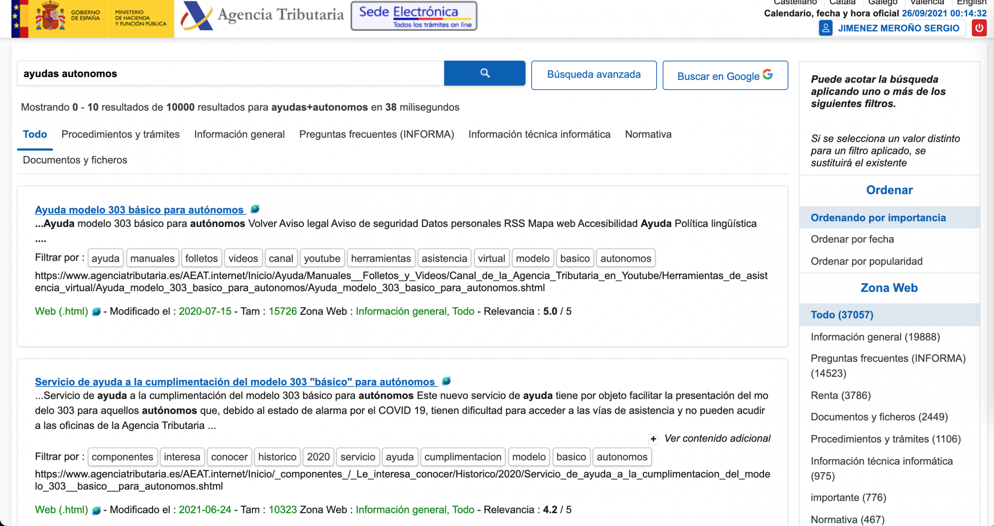
Task: Click the magnifying glass search button
Action: click(x=484, y=73)
